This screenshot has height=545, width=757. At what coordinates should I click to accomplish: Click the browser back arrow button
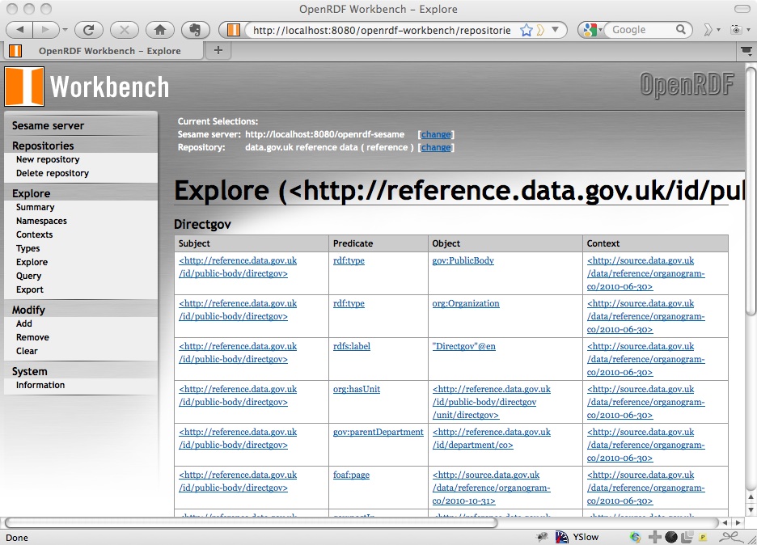(x=19, y=30)
